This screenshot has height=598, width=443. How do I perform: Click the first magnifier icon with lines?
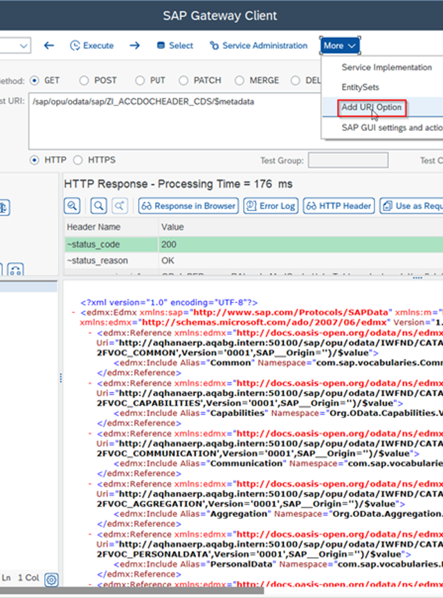(72, 206)
